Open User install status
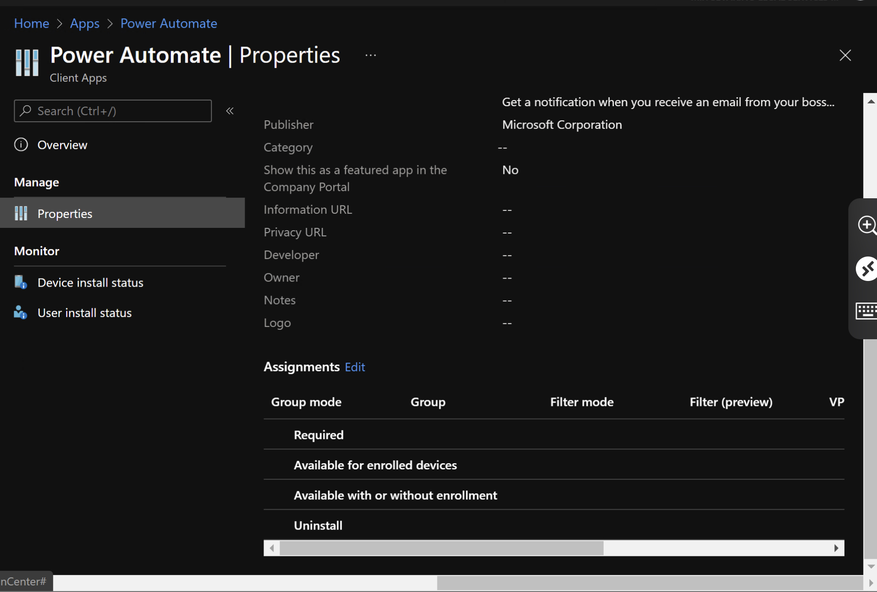Image resolution: width=877 pixels, height=592 pixels. tap(122, 312)
